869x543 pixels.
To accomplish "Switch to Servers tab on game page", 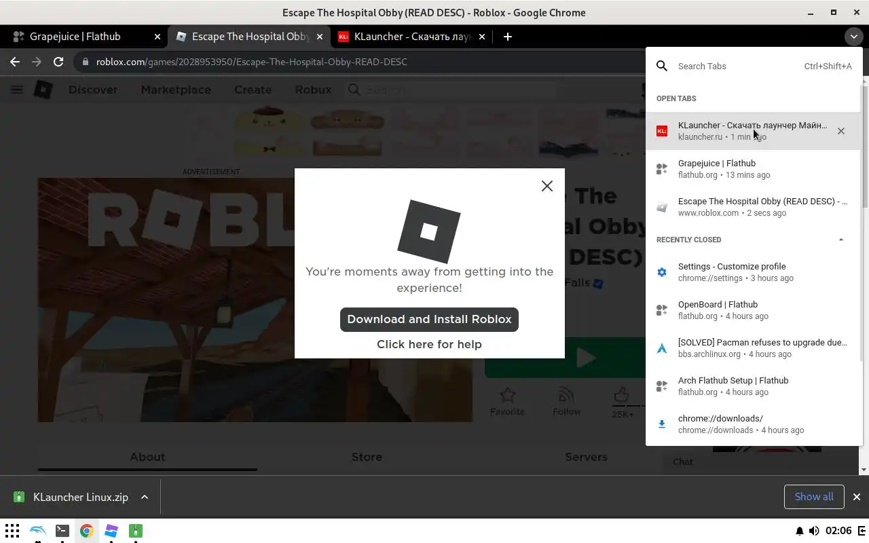I will coord(586,457).
